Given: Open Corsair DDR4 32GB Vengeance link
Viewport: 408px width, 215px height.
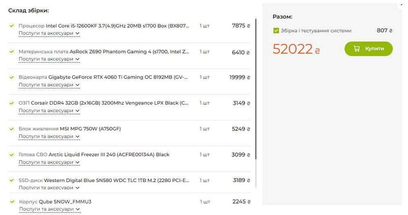Looking at the screenshot, I should click(110, 103).
